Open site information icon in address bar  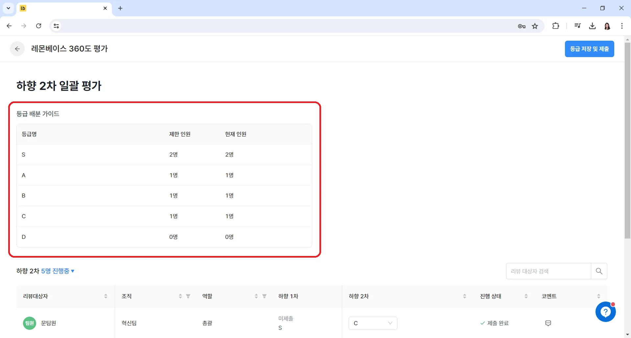coord(57,26)
